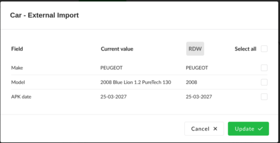This screenshot has height=143, width=280.
Task: Click the Select all label
Action: [245, 49]
